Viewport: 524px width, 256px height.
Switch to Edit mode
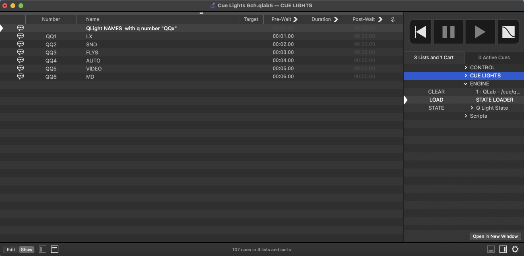coord(11,250)
